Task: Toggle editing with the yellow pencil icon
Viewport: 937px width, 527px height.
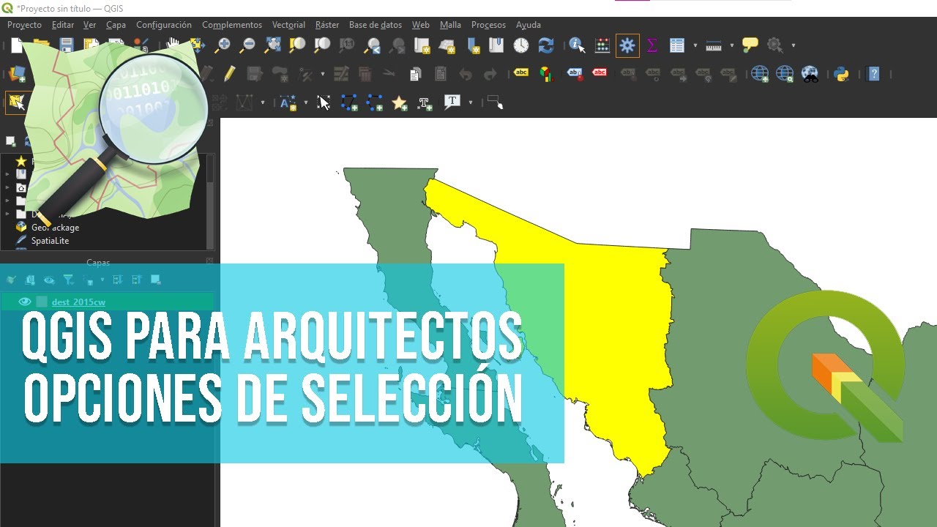Action: 230,74
